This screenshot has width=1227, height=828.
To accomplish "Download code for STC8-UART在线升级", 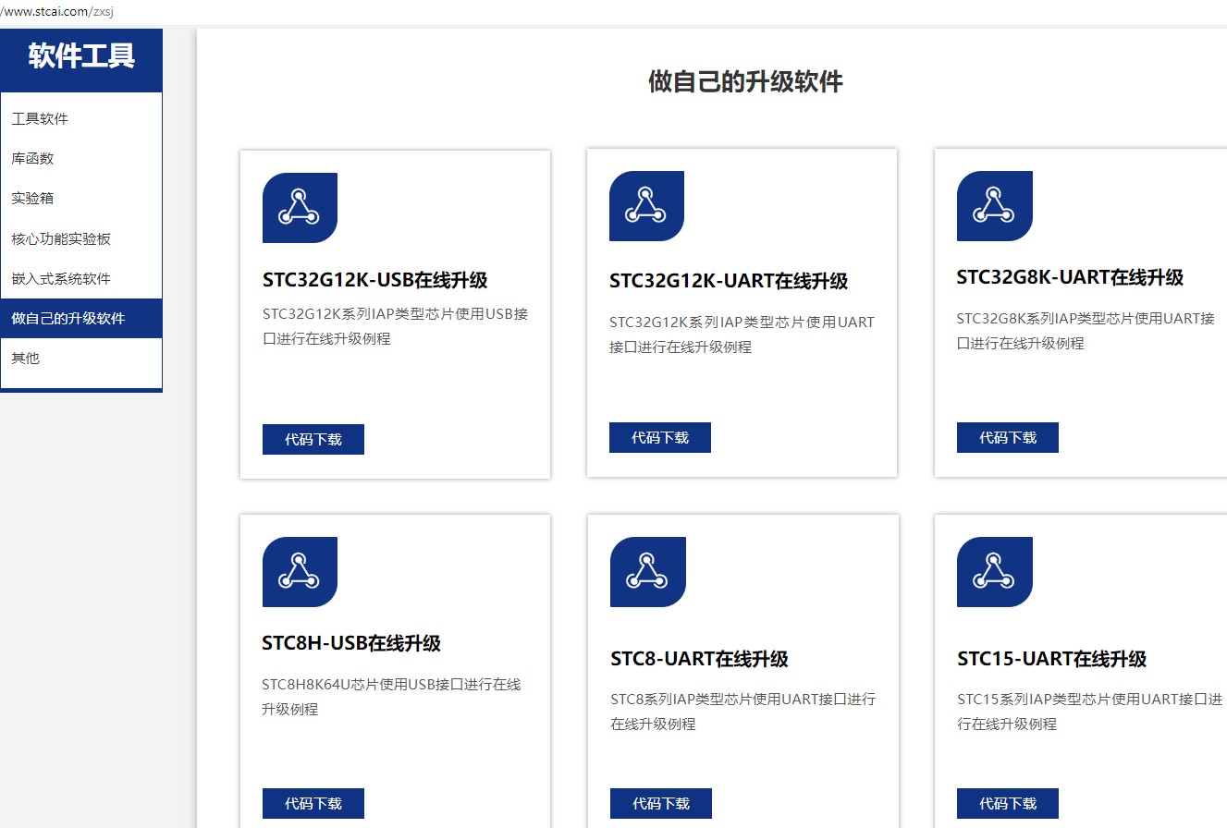I will click(661, 803).
